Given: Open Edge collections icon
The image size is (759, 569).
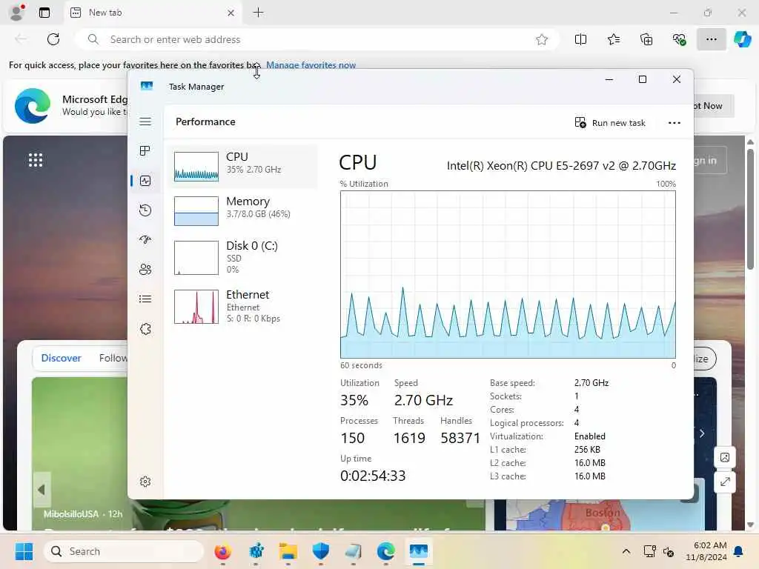Looking at the screenshot, I should [x=646, y=39].
